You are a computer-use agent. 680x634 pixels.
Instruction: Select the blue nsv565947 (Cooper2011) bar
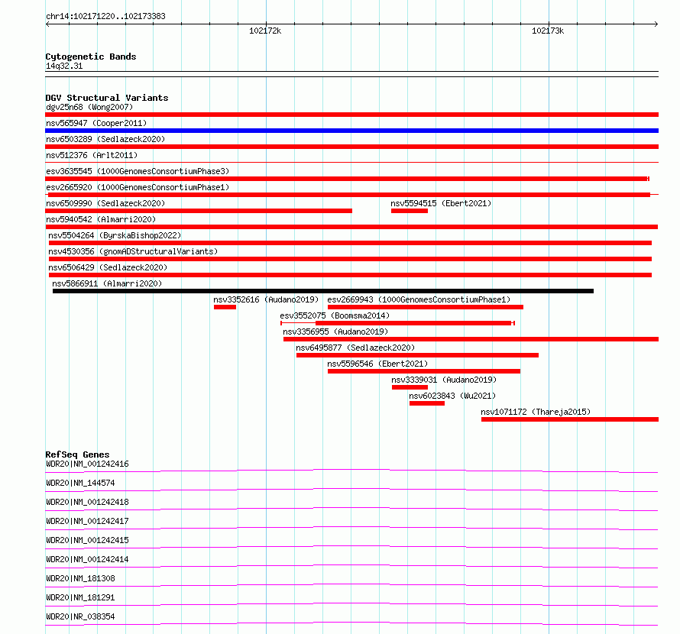(351, 131)
